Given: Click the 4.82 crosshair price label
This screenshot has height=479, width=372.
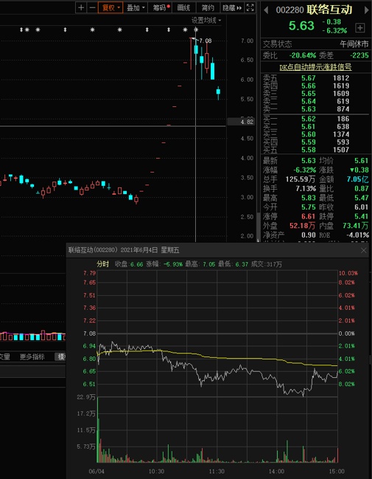Looking at the screenshot, I should [242, 122].
